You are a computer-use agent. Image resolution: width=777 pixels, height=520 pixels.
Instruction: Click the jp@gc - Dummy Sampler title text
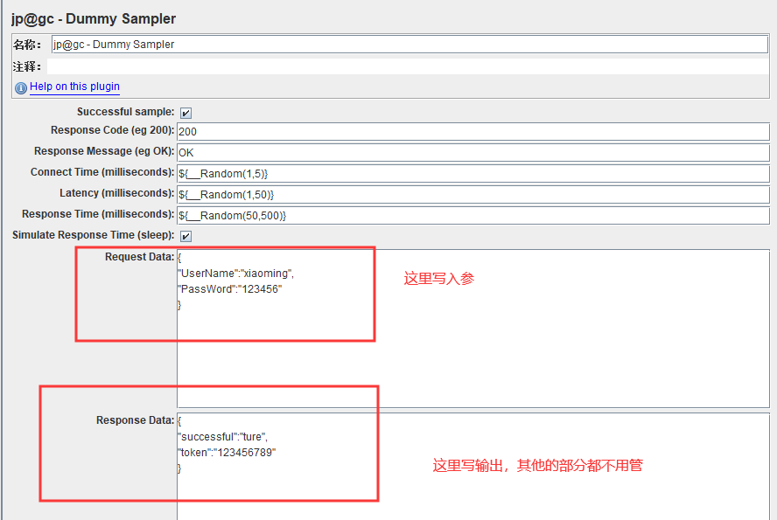tap(89, 17)
